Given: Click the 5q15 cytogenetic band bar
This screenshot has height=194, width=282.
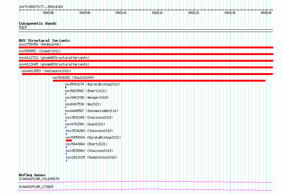Looking at the screenshot, I should click(x=146, y=31).
